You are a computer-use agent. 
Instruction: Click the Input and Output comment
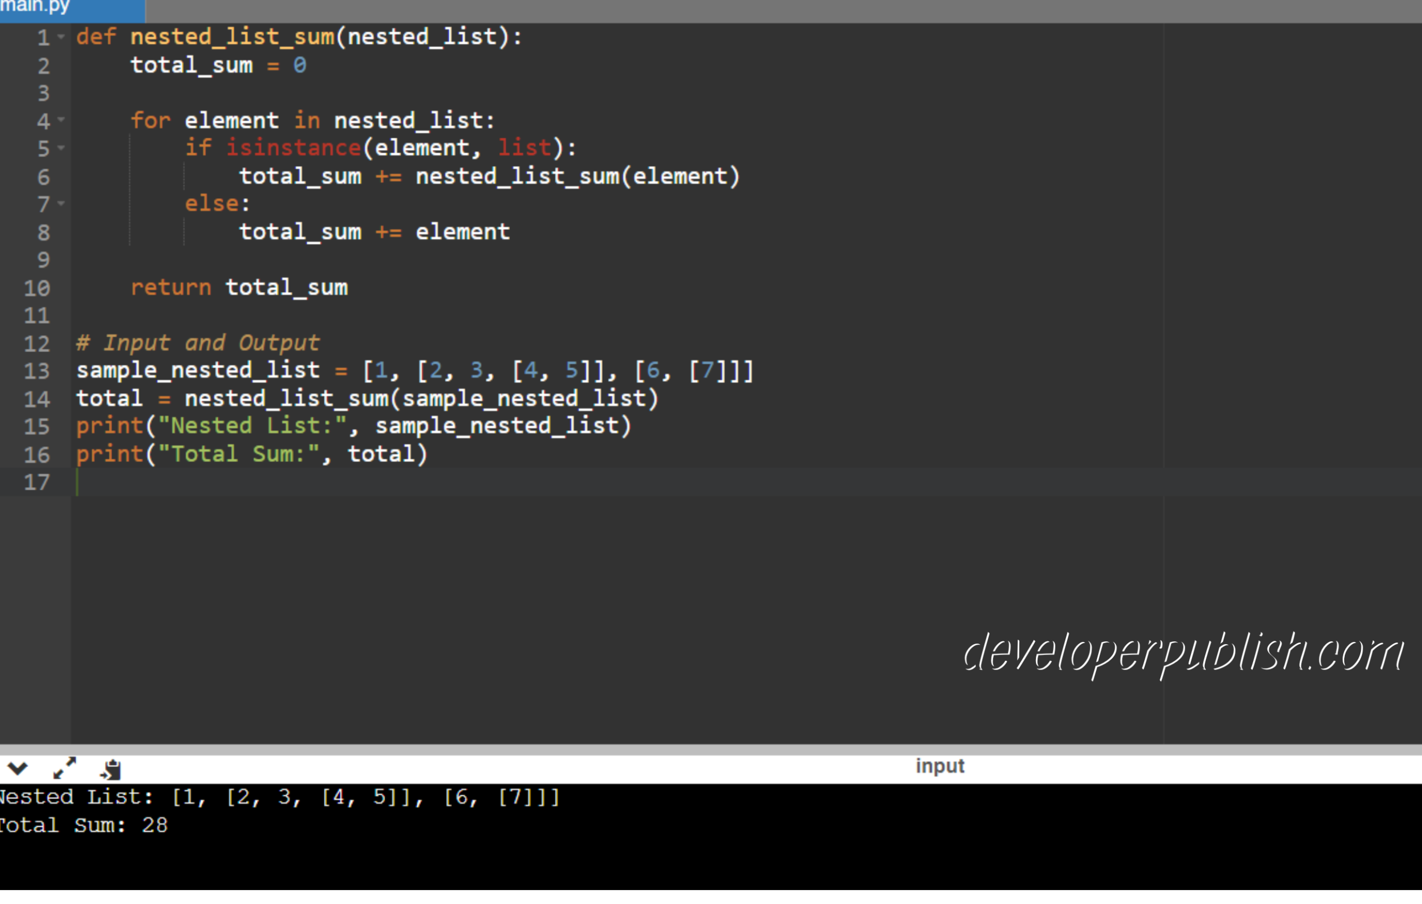[x=197, y=343]
